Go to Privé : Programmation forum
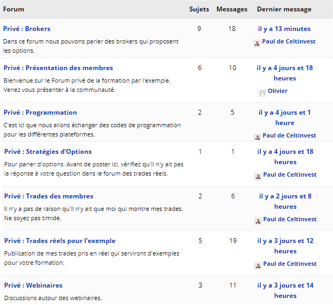 pos(40,113)
